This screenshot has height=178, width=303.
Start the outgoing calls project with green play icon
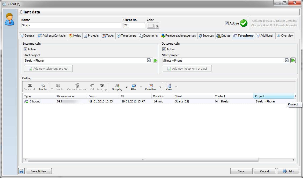pyautogui.click(x=293, y=60)
